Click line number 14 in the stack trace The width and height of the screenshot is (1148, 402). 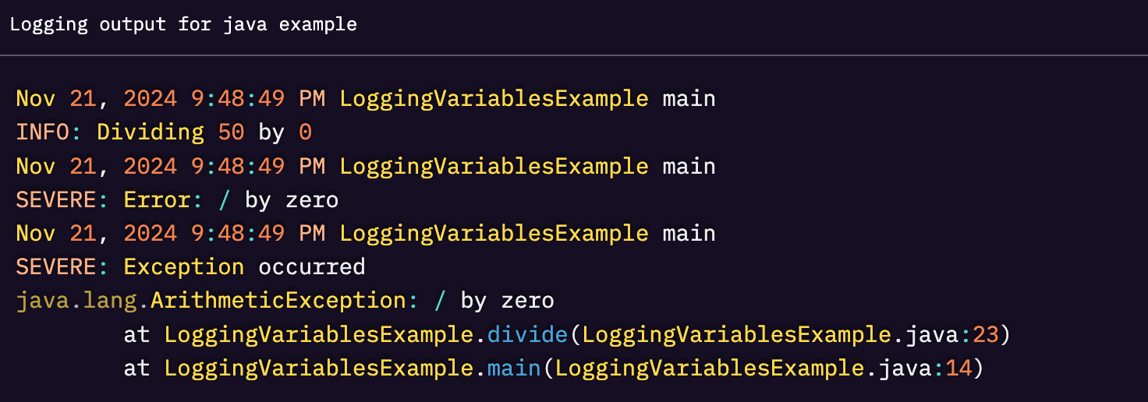pos(959,368)
